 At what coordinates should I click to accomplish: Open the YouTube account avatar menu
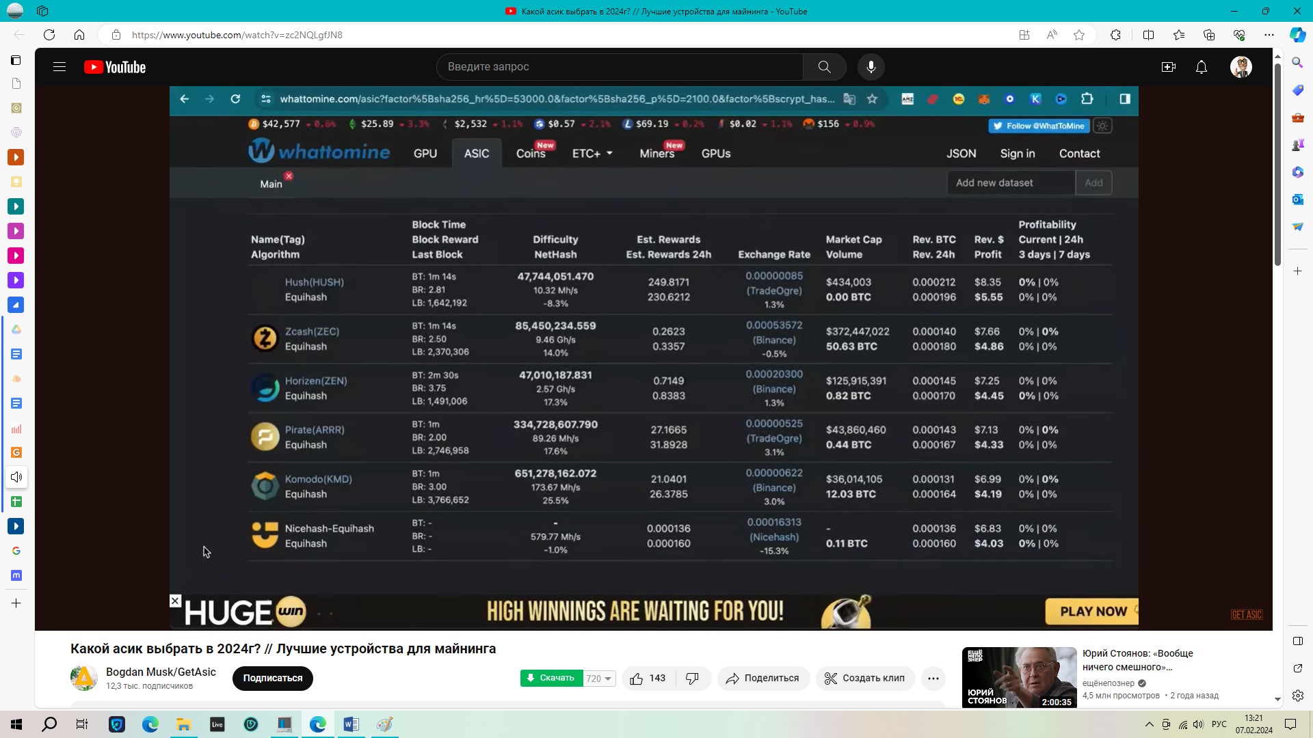(1241, 67)
